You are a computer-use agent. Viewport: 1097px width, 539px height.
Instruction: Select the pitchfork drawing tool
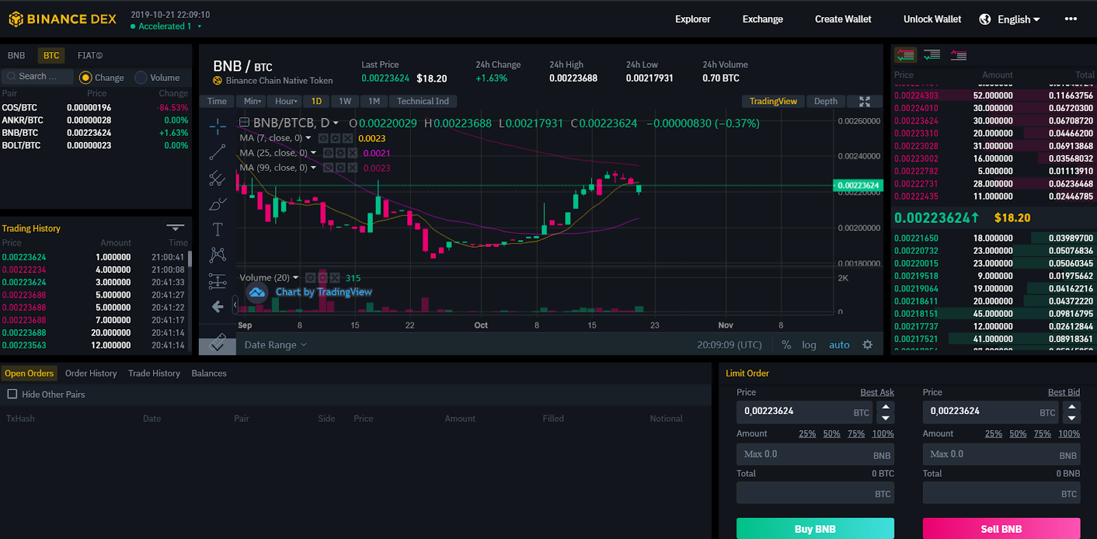tap(217, 178)
